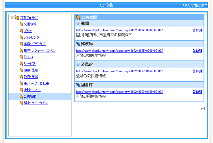Select the 健康・医療 folder
This screenshot has width=213, height=143.
[31, 70]
